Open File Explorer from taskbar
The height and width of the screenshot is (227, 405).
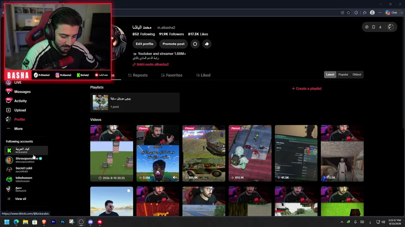click(25, 222)
